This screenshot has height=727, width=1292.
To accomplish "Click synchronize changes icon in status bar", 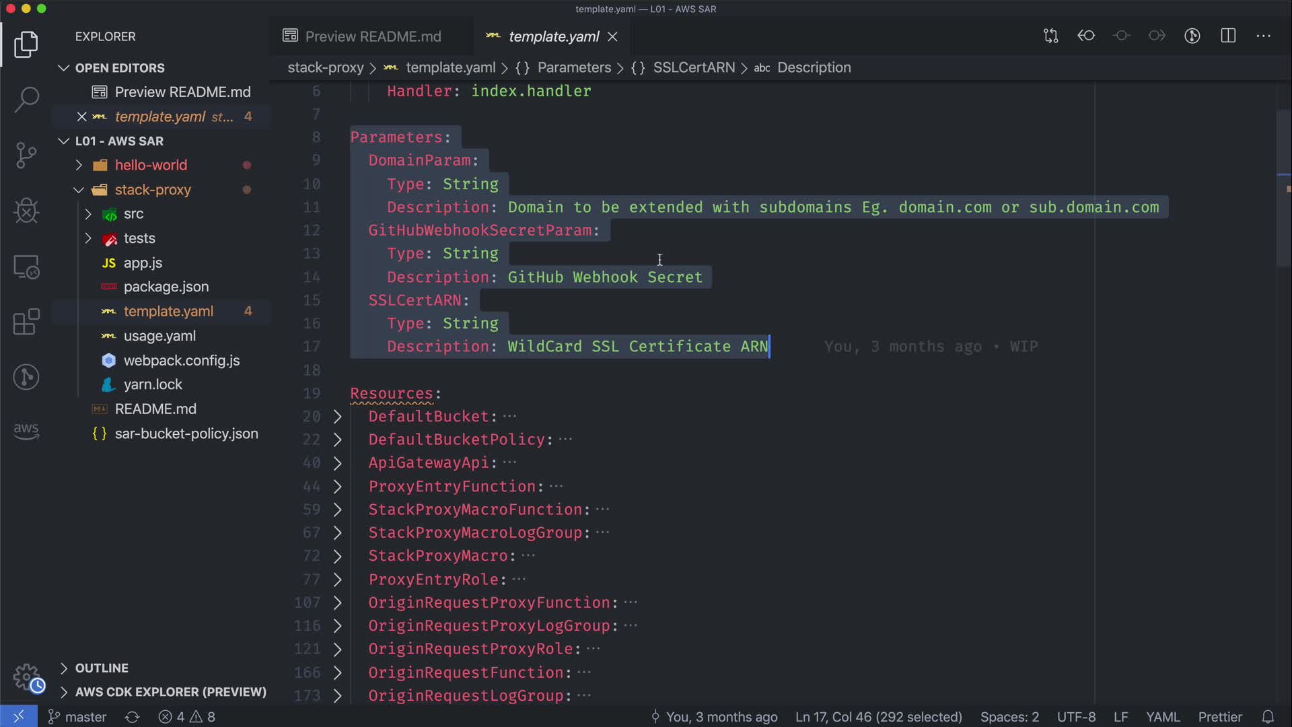I will (x=132, y=717).
